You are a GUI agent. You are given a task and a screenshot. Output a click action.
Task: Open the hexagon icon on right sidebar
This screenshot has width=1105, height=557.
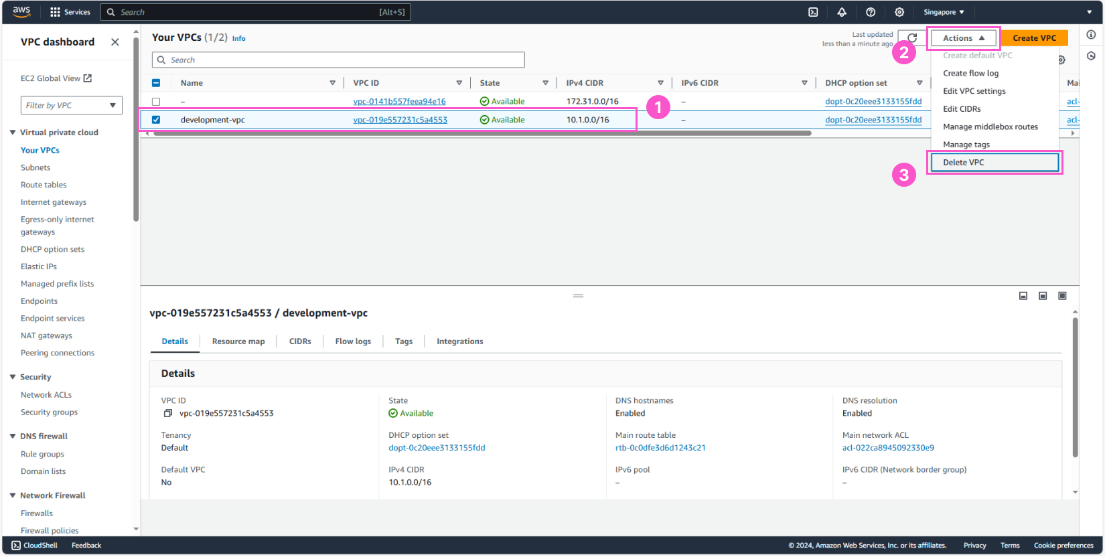(1091, 56)
